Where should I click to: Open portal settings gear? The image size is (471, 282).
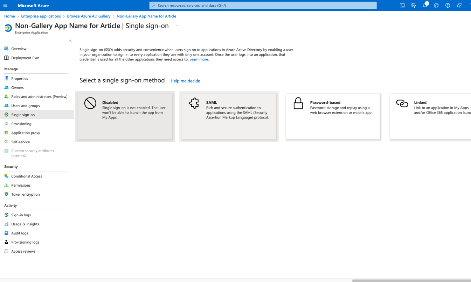pyautogui.click(x=436, y=5)
